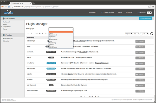Close the openQRM Server browser tab
This screenshot has width=156, height=103.
coord(30,3)
